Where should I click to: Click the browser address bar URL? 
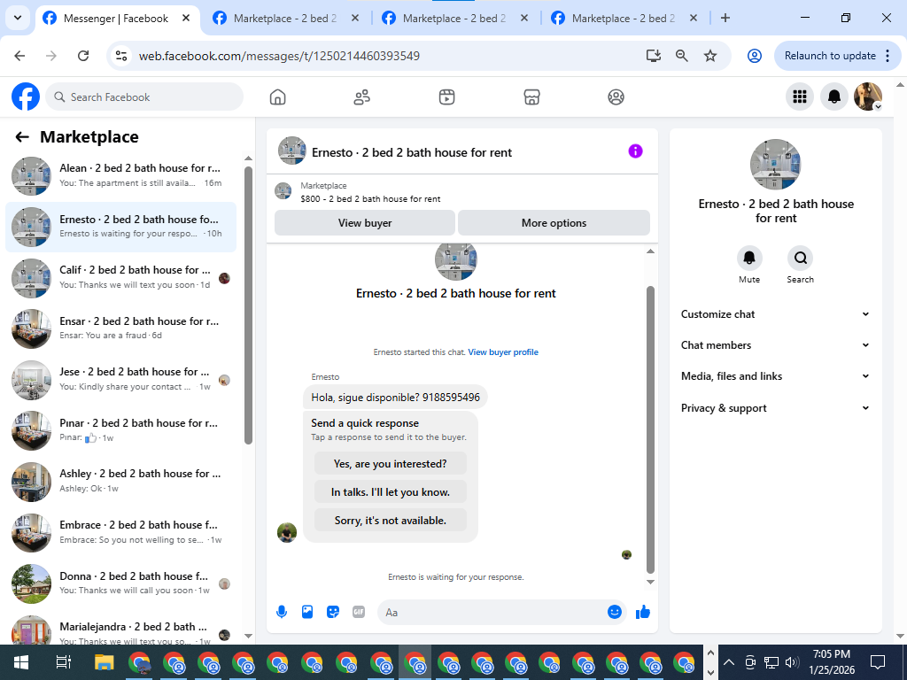tap(279, 56)
